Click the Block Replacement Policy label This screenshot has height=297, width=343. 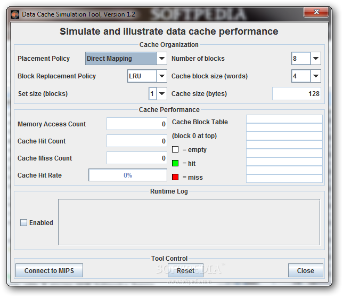pos(56,76)
